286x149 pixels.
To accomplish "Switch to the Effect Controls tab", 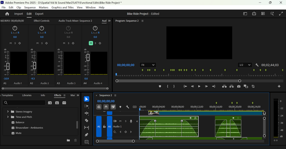I will (41, 21).
